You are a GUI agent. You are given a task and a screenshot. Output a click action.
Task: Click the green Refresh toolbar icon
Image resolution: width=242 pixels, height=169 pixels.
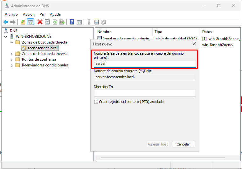[55, 22]
